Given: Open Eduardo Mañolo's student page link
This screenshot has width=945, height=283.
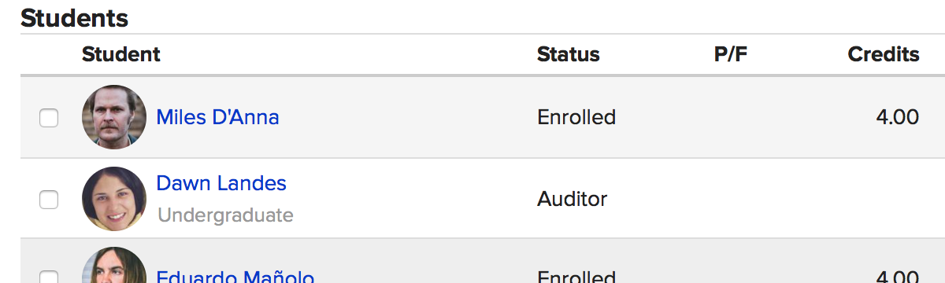Looking at the screenshot, I should pos(235,276).
